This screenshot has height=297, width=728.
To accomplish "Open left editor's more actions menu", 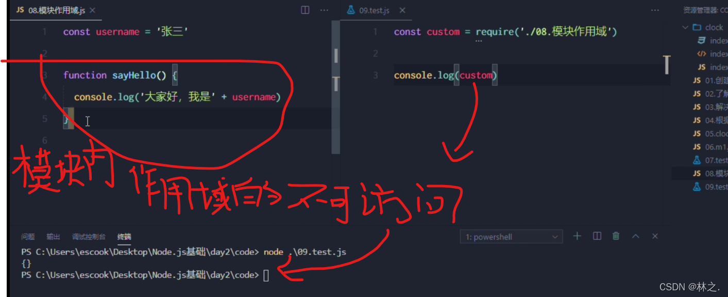I will [x=324, y=10].
